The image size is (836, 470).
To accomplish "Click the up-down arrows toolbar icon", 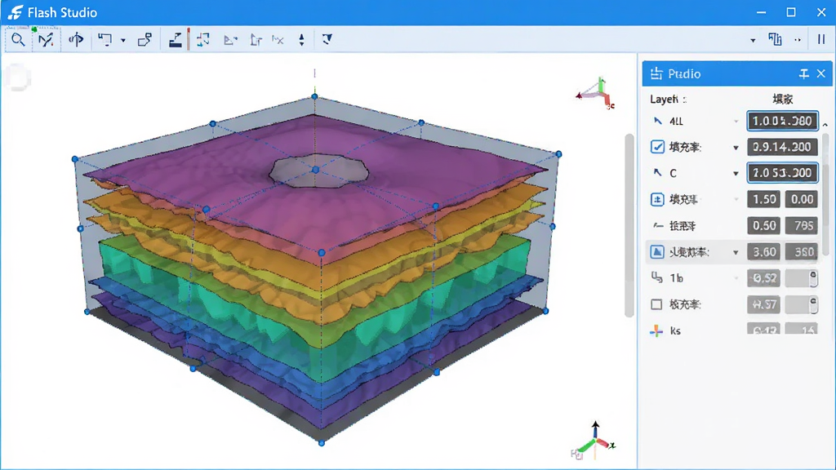I will [302, 40].
